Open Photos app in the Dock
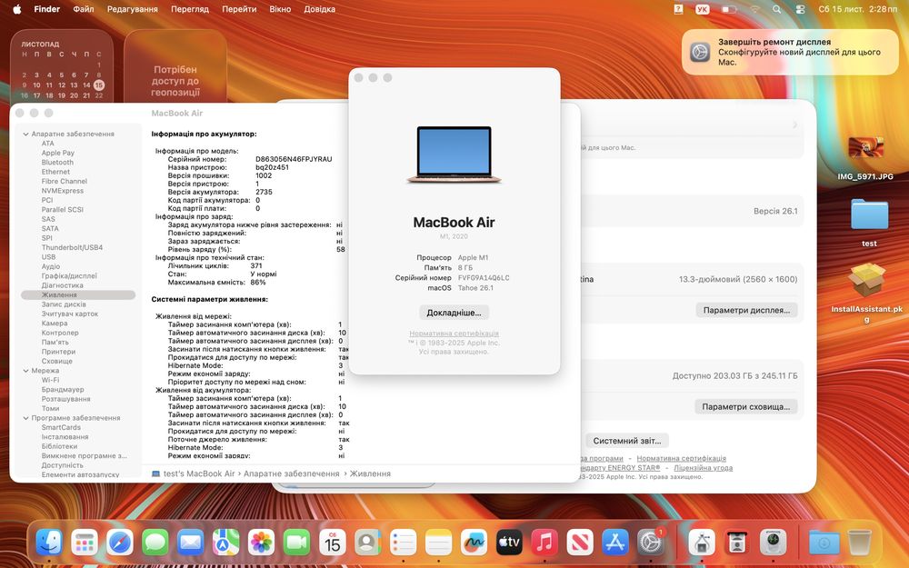 point(262,543)
